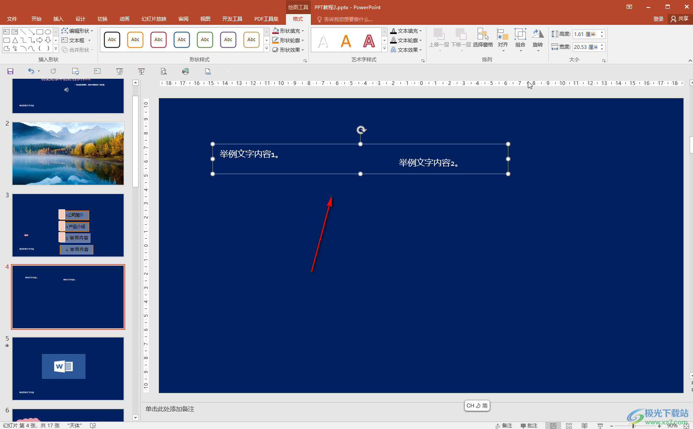Select the triangle shape in shapes gallery
Image resolution: width=693 pixels, height=429 pixels.
(15, 40)
